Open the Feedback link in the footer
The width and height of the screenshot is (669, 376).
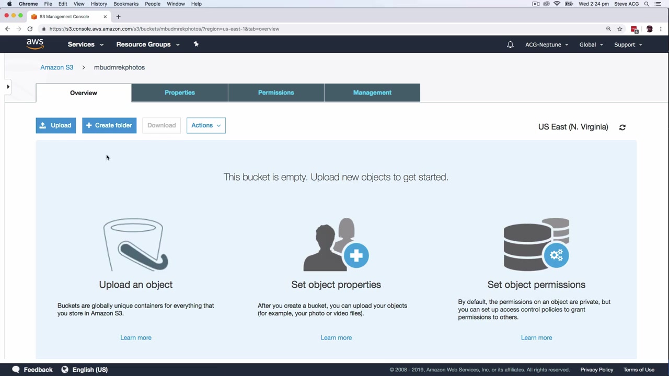pyautogui.click(x=32, y=370)
